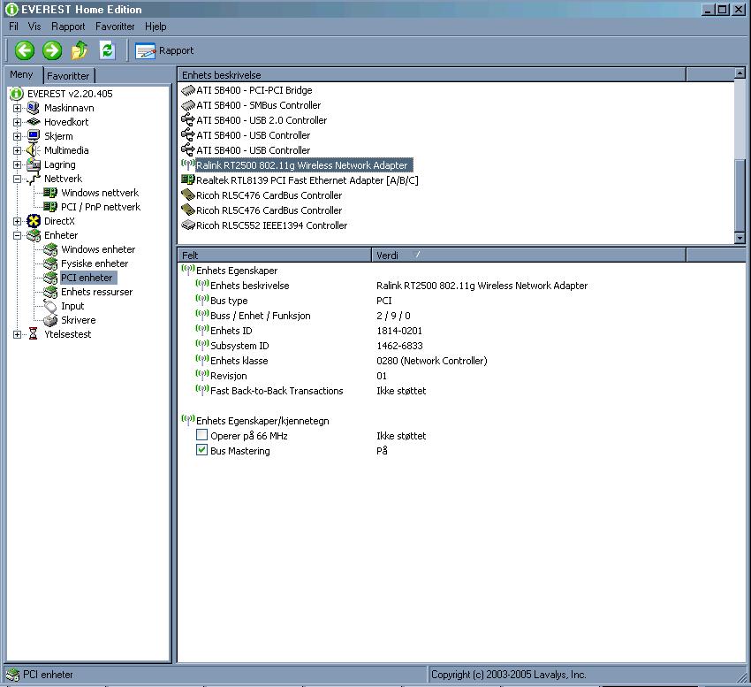Toggle the Bus Mastering checkbox
The height and width of the screenshot is (687, 751).
[201, 450]
